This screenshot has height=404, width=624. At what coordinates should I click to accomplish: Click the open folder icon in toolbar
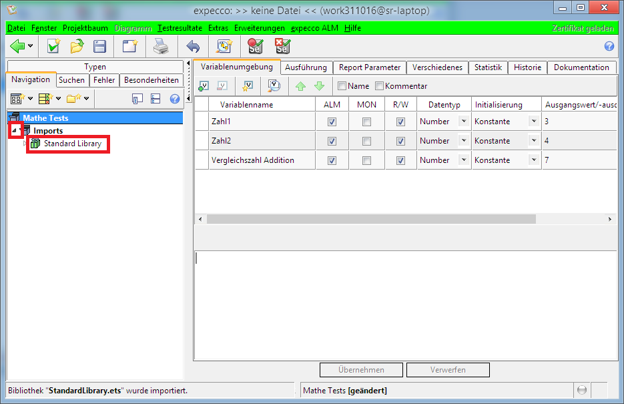click(x=77, y=46)
